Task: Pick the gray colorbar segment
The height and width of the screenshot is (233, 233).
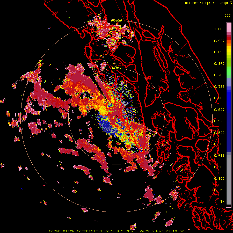Action: (x=229, y=180)
